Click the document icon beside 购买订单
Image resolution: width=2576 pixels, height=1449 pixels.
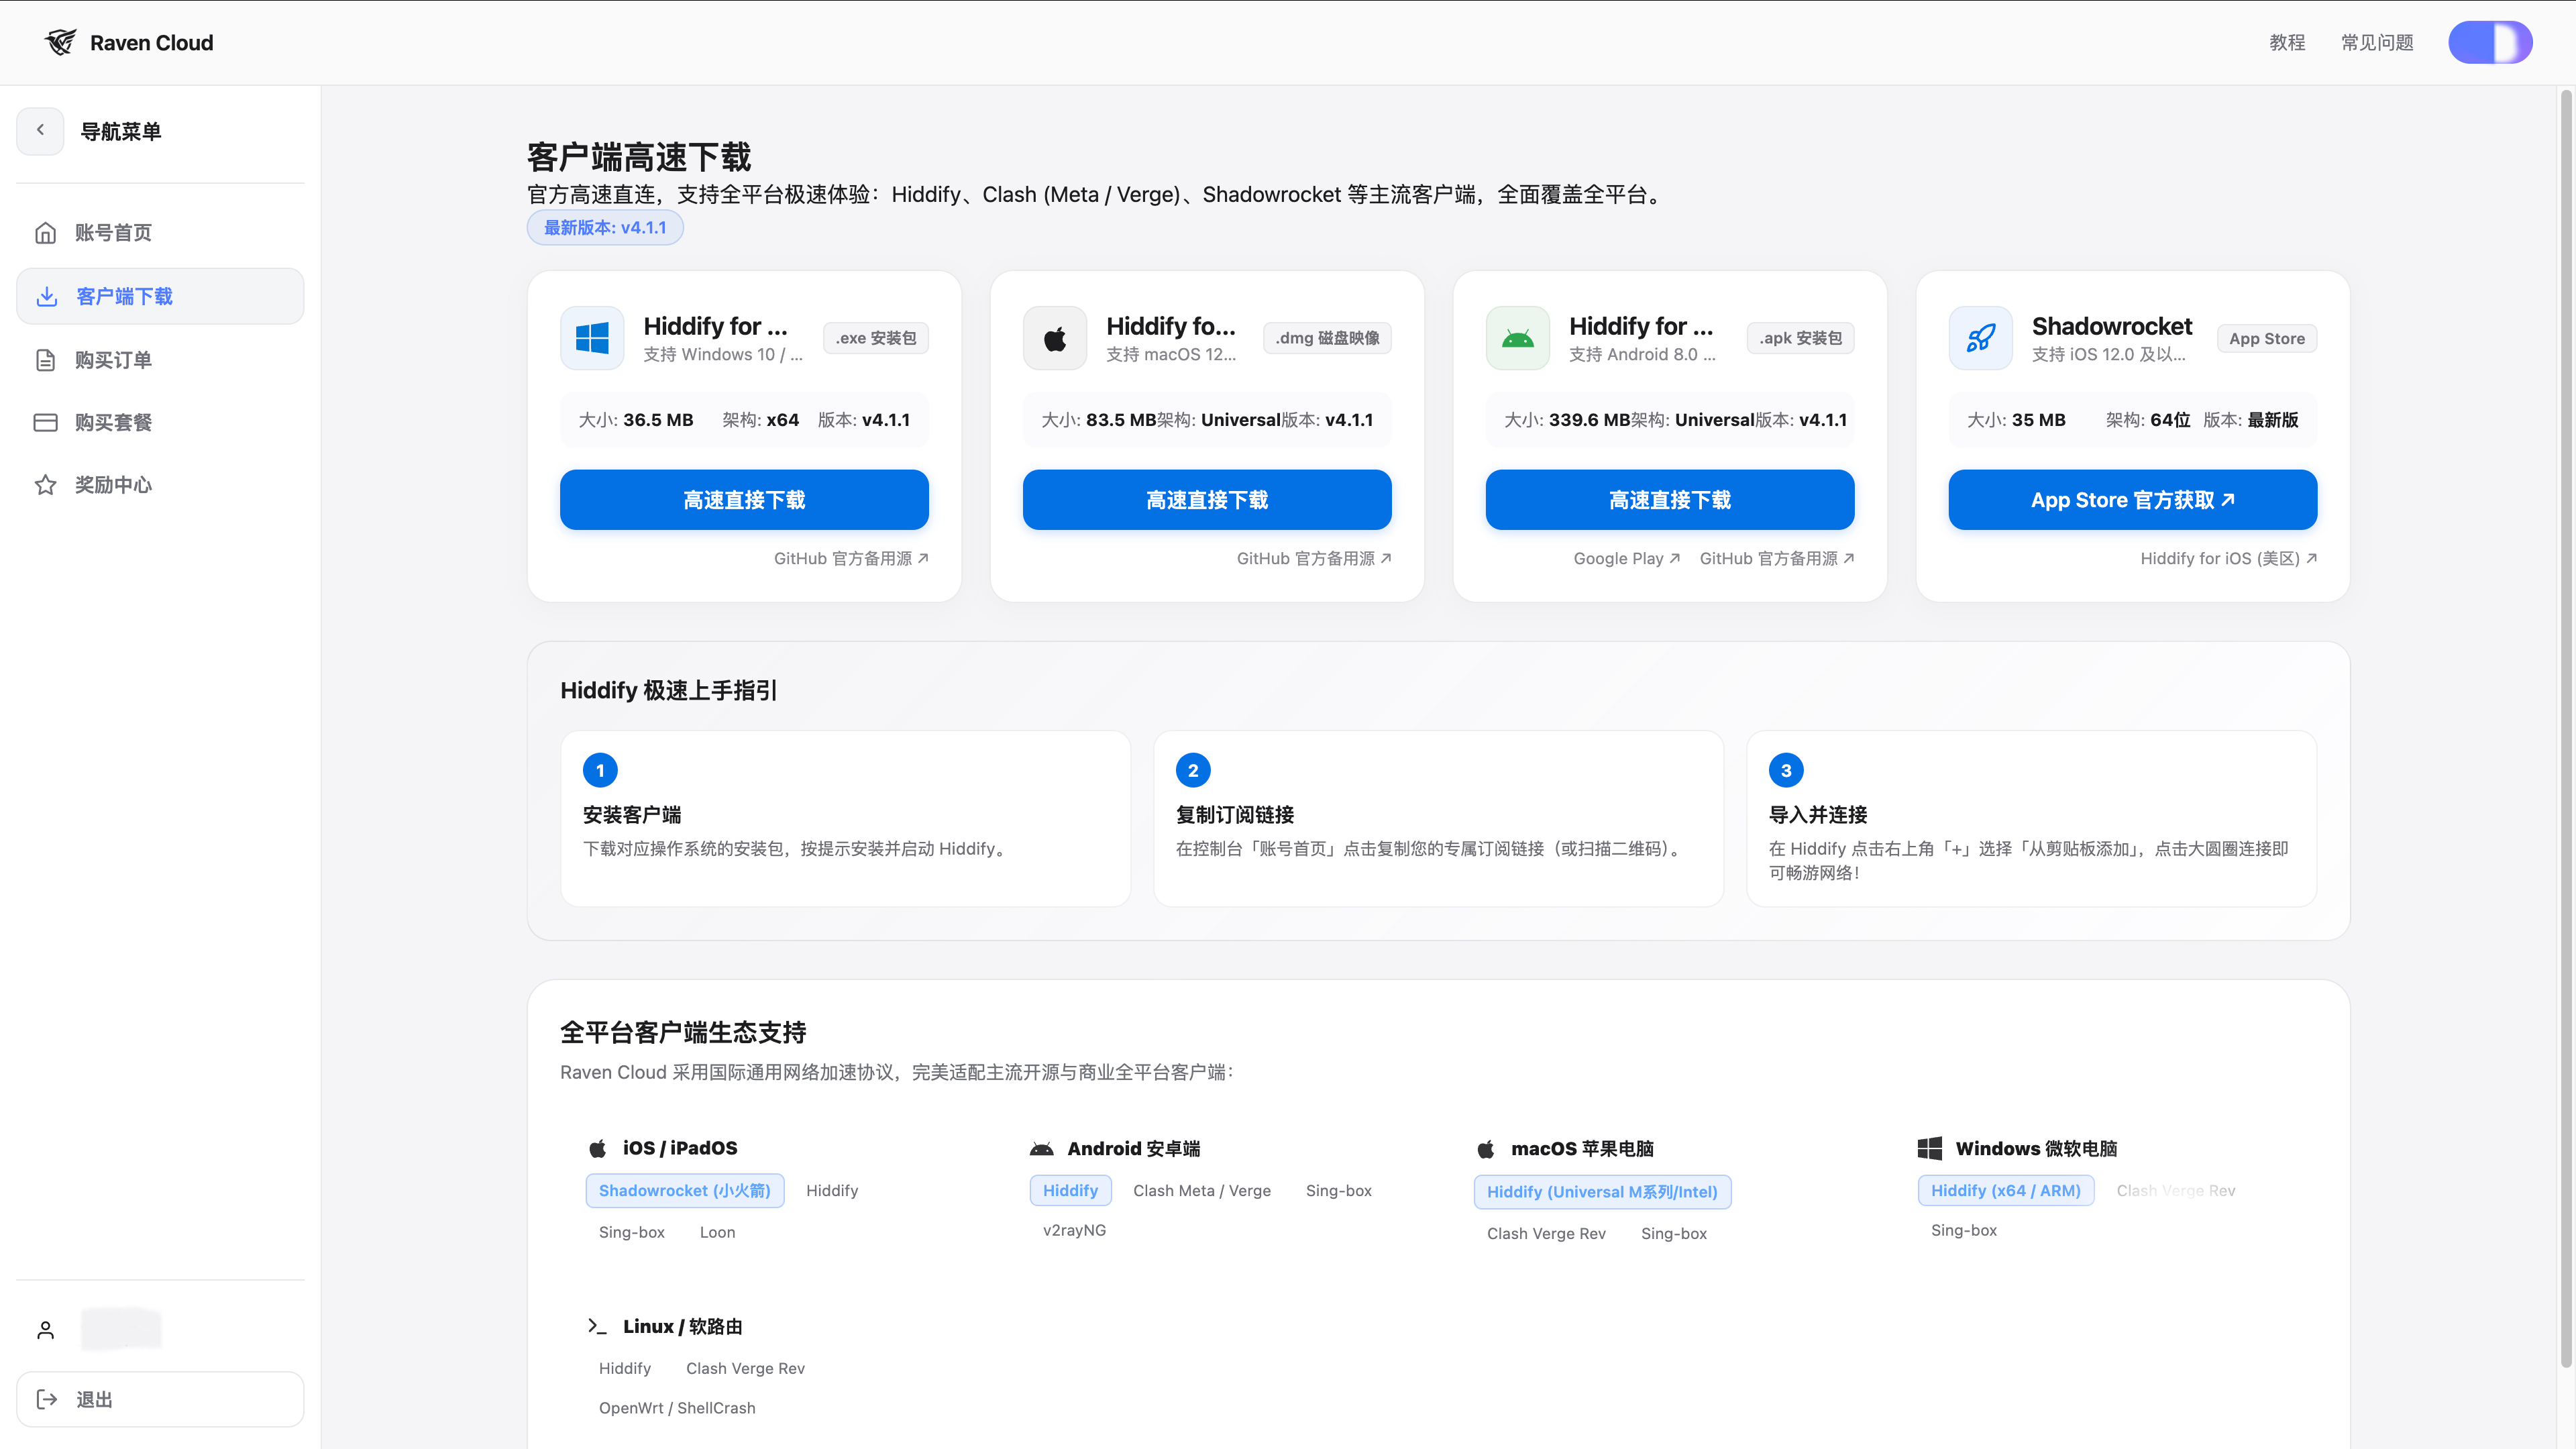pyautogui.click(x=45, y=360)
